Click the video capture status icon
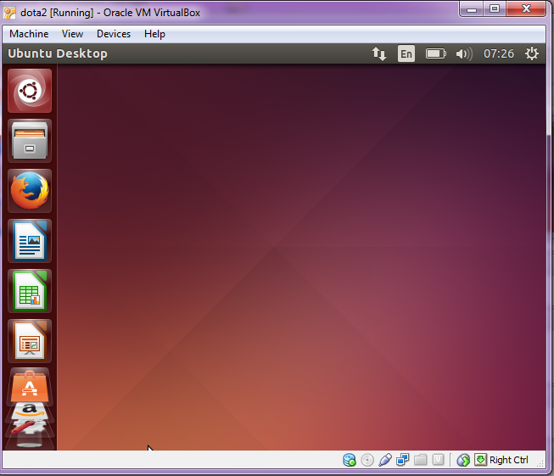Viewport: 554px width, 476px height. (438, 460)
